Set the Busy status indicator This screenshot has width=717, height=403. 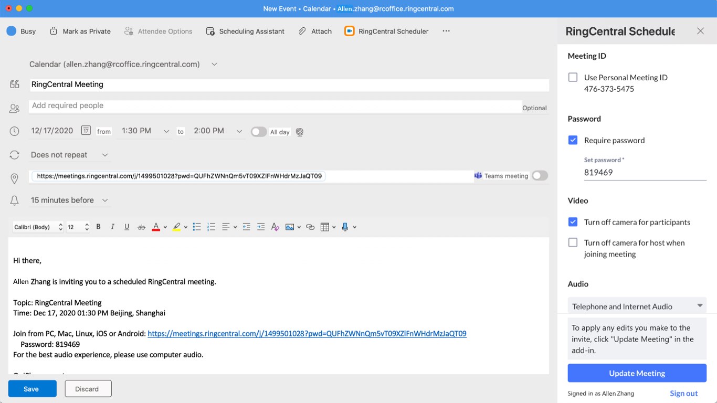coord(21,31)
